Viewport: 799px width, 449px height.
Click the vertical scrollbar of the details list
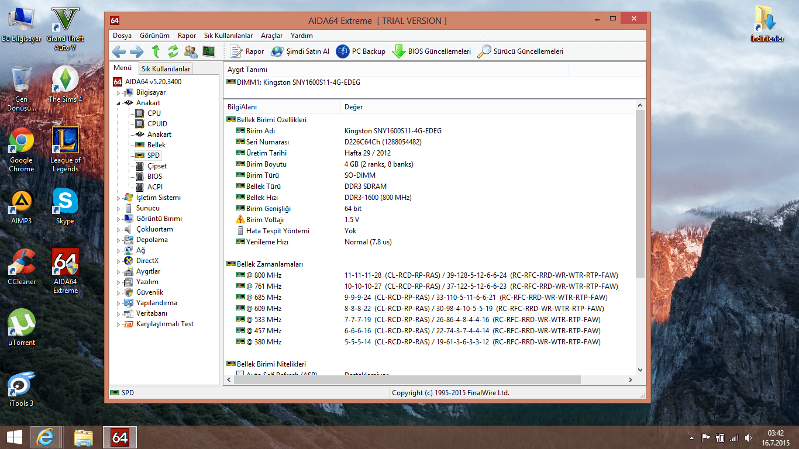[x=640, y=193]
